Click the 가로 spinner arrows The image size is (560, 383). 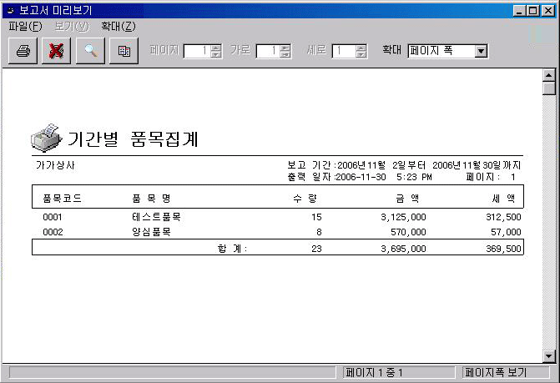point(285,51)
